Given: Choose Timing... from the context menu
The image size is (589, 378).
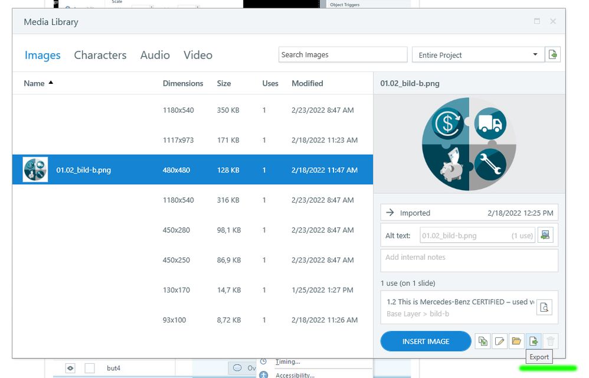Looking at the screenshot, I should (287, 361).
